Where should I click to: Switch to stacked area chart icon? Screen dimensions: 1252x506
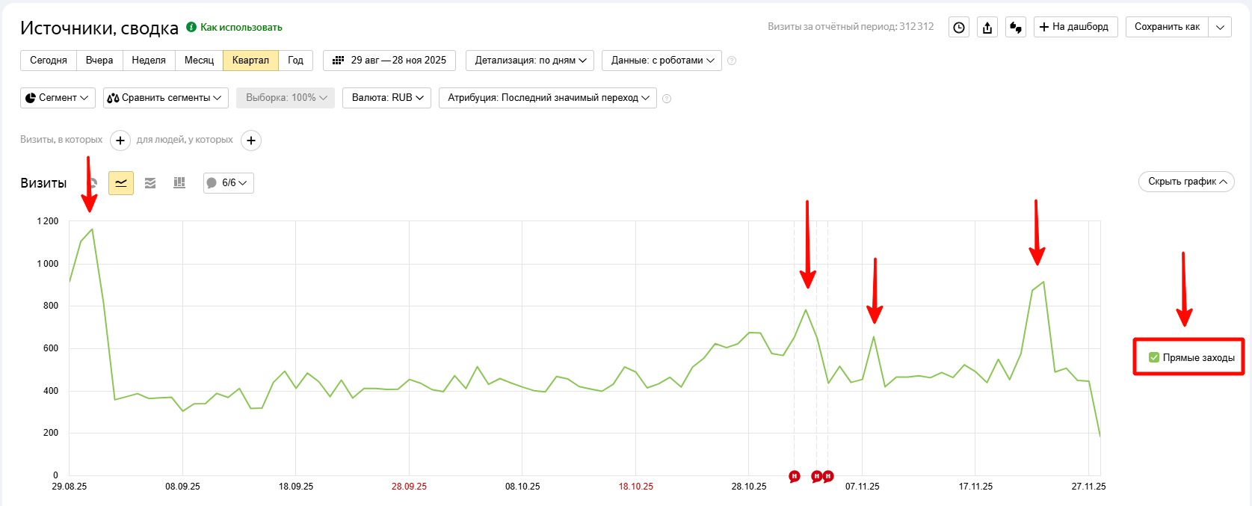[150, 183]
